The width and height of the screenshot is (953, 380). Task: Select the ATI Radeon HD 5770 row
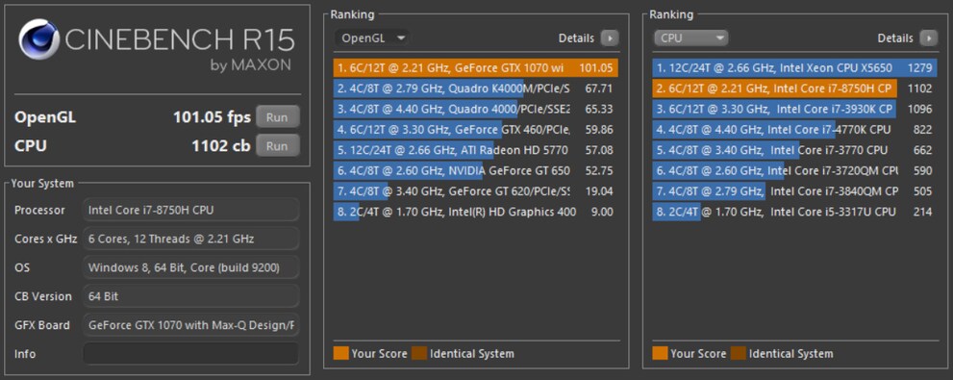tap(476, 150)
